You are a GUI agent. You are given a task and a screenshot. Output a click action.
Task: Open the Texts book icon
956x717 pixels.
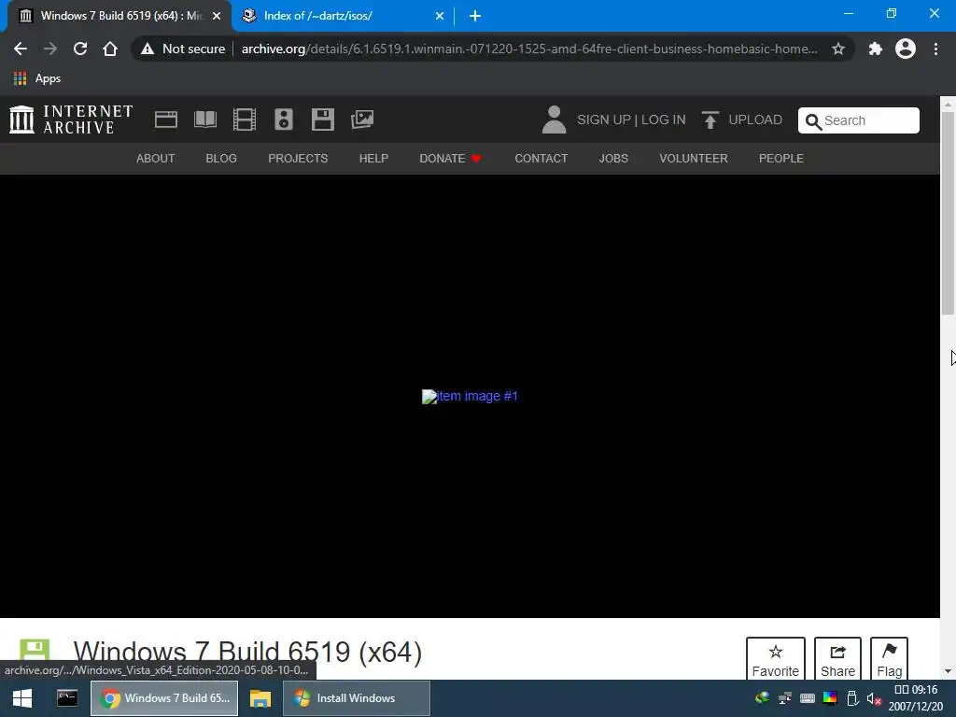205,119
